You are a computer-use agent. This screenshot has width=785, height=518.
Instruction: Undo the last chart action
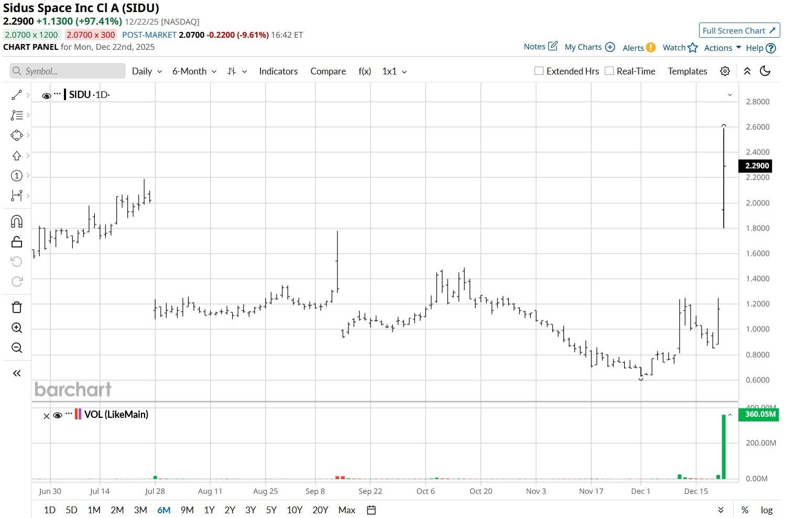(x=16, y=262)
